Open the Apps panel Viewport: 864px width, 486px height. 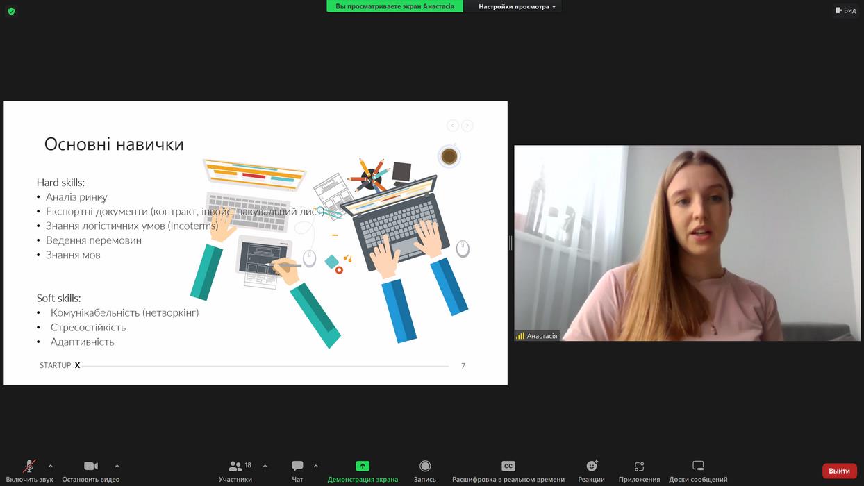click(639, 466)
